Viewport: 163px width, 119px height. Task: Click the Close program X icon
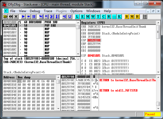pyautogui.click(x=16, y=17)
